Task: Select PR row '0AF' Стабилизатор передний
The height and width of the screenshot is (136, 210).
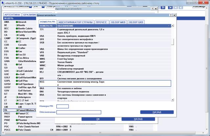Action: click(105, 69)
